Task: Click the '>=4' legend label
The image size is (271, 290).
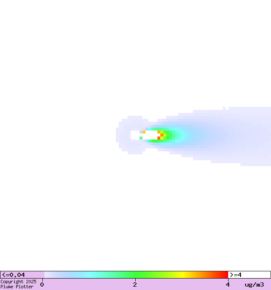Action: pyautogui.click(x=236, y=275)
